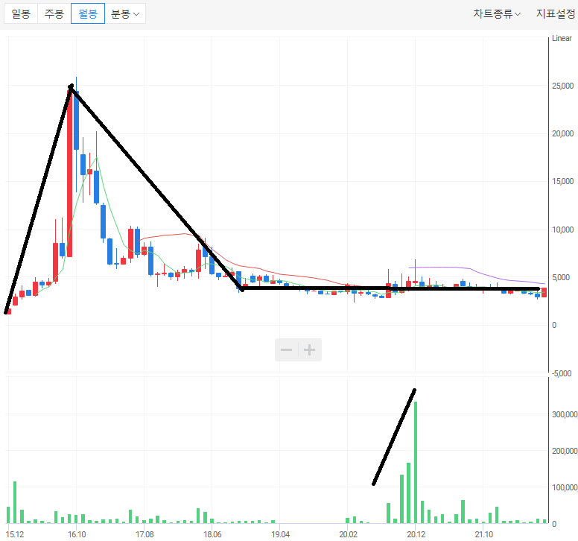Click the 20.02 date axis label
The height and width of the screenshot is (541, 578).
click(348, 534)
